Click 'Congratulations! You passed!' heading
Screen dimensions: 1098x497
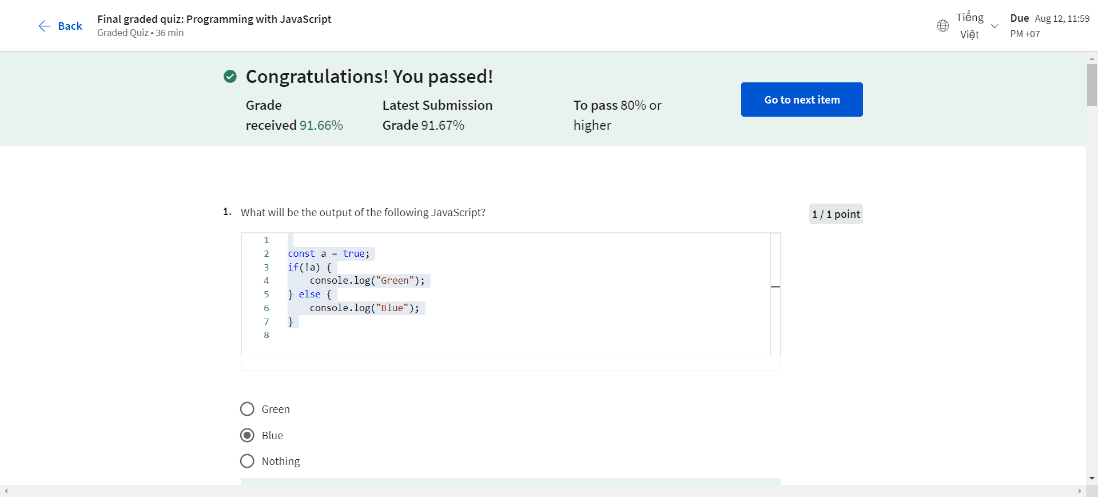pos(369,76)
